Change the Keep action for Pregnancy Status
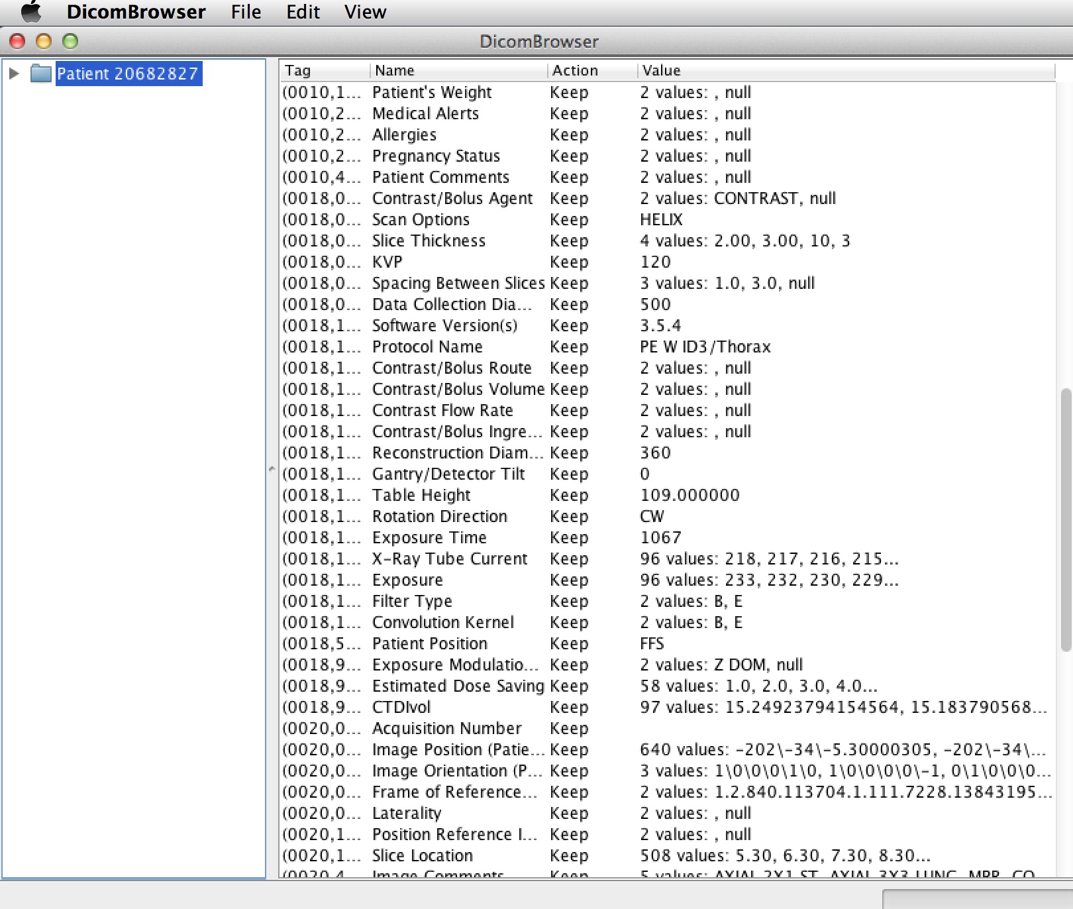1073x909 pixels. tap(569, 156)
